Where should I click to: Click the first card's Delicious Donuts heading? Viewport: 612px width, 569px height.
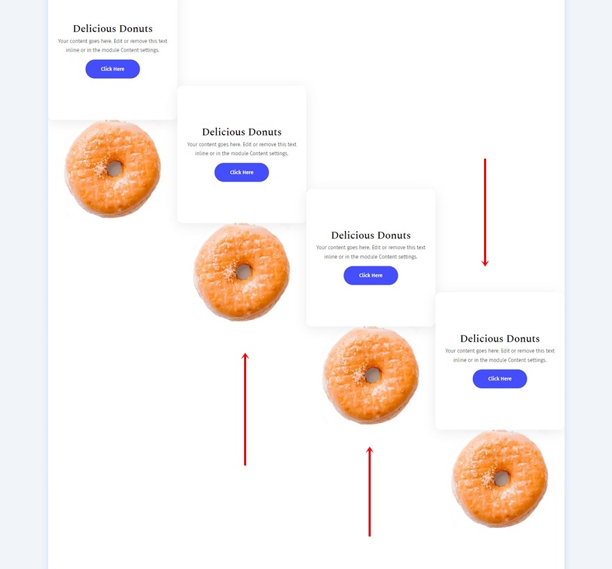click(113, 29)
